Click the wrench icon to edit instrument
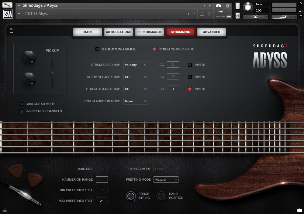The image size is (304, 214). (x=7, y=5)
